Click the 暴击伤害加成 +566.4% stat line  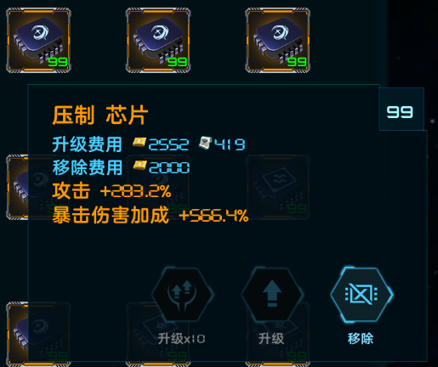click(x=151, y=215)
